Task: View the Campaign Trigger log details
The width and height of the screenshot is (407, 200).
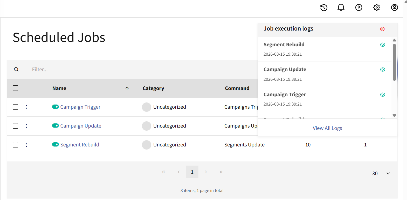Action: (x=383, y=95)
